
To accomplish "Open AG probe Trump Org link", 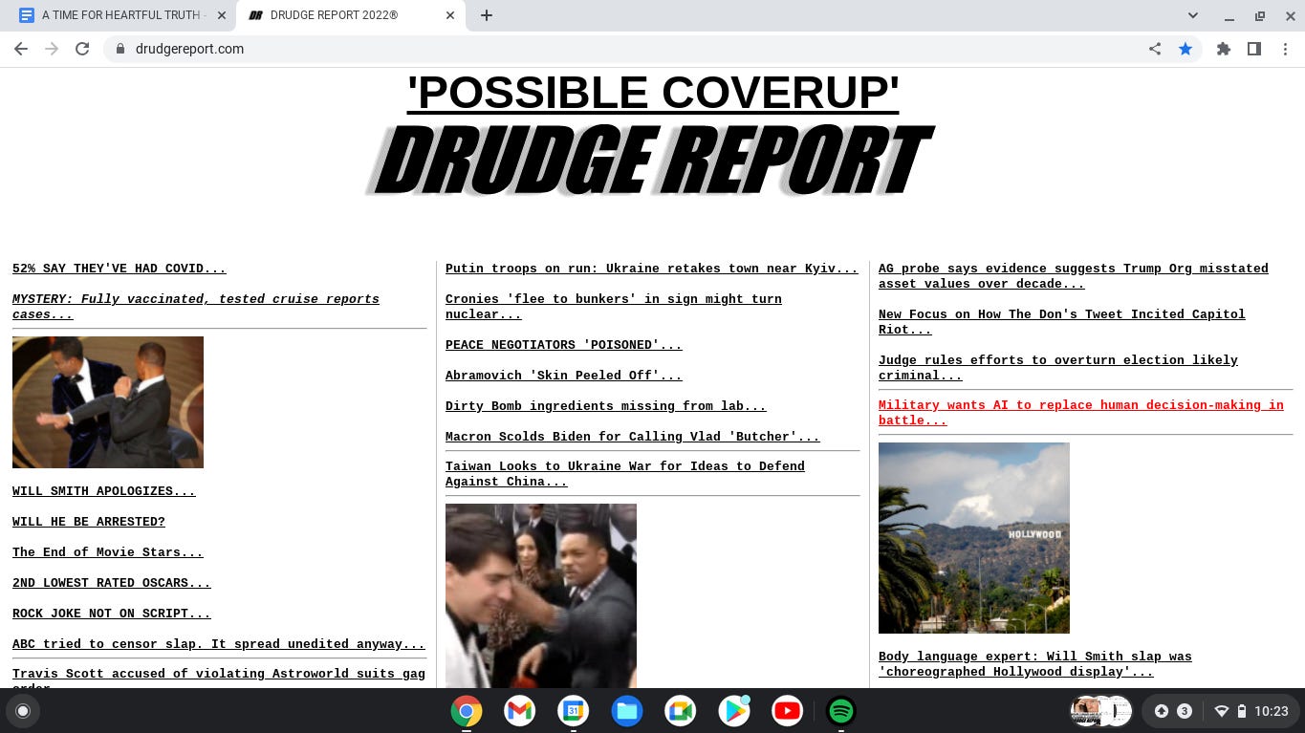I will (x=1074, y=276).
